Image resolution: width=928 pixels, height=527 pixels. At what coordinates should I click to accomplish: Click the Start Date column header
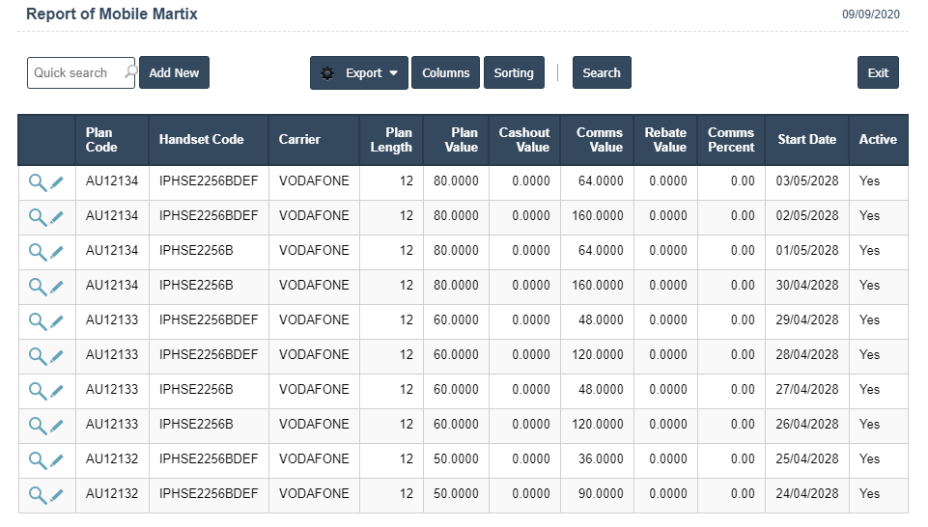(806, 140)
